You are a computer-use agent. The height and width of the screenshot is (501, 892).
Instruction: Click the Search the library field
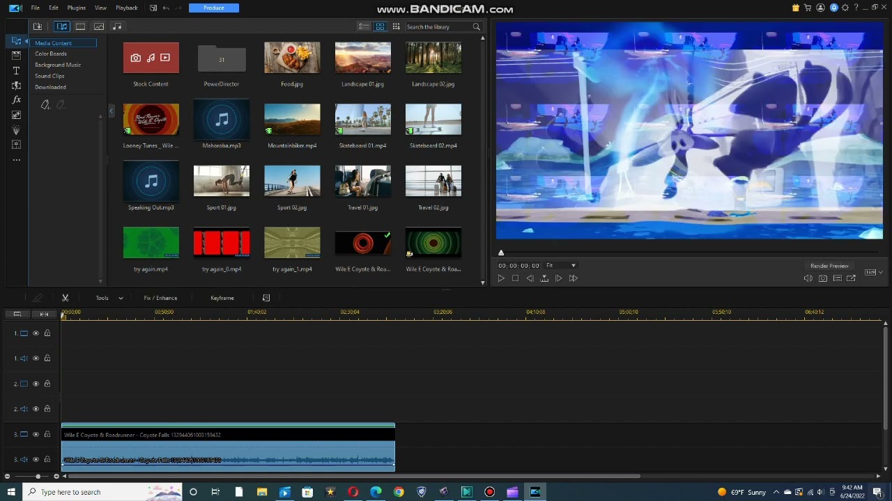click(438, 27)
